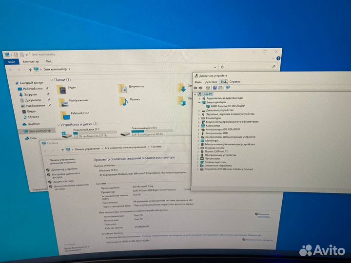Expand the Дисковые устройства node

(x=199, y=110)
